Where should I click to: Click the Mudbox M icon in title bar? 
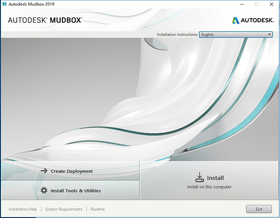5,4
